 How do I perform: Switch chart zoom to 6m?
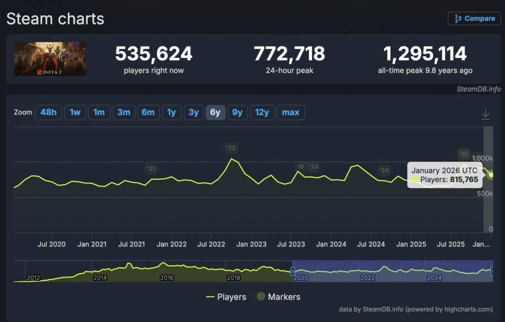coord(148,113)
